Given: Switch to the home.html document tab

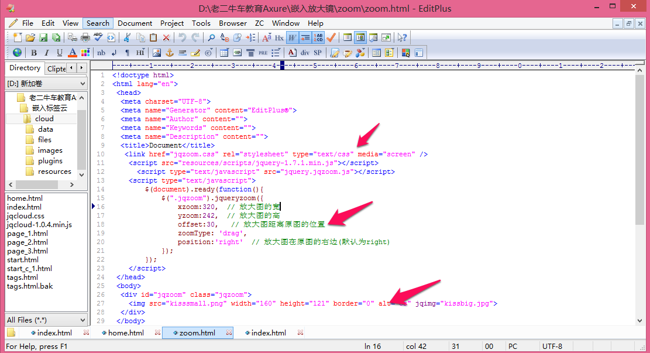Looking at the screenshot, I should pos(126,333).
